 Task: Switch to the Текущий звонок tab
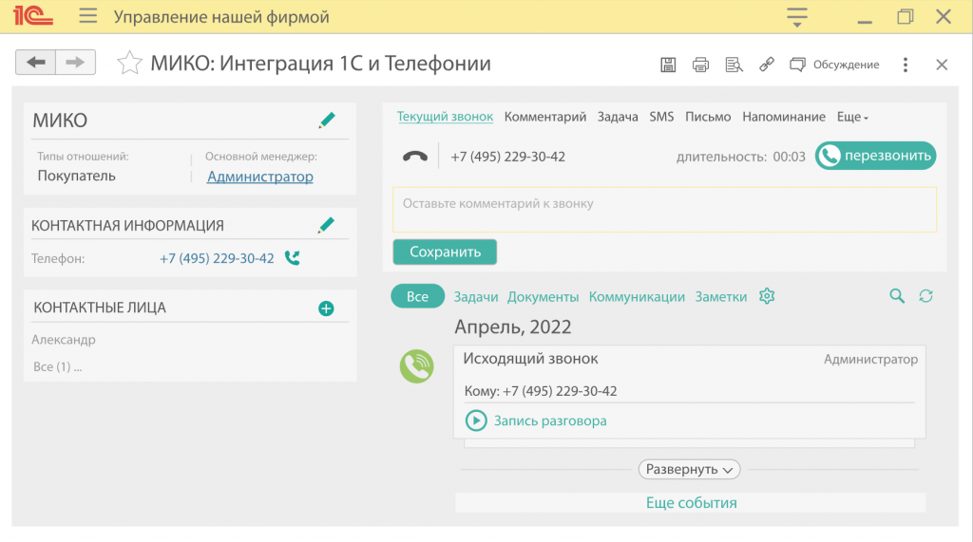pyautogui.click(x=445, y=117)
